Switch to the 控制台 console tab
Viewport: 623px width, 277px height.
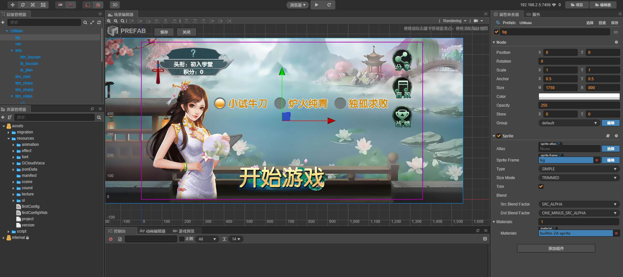pyautogui.click(x=117, y=231)
